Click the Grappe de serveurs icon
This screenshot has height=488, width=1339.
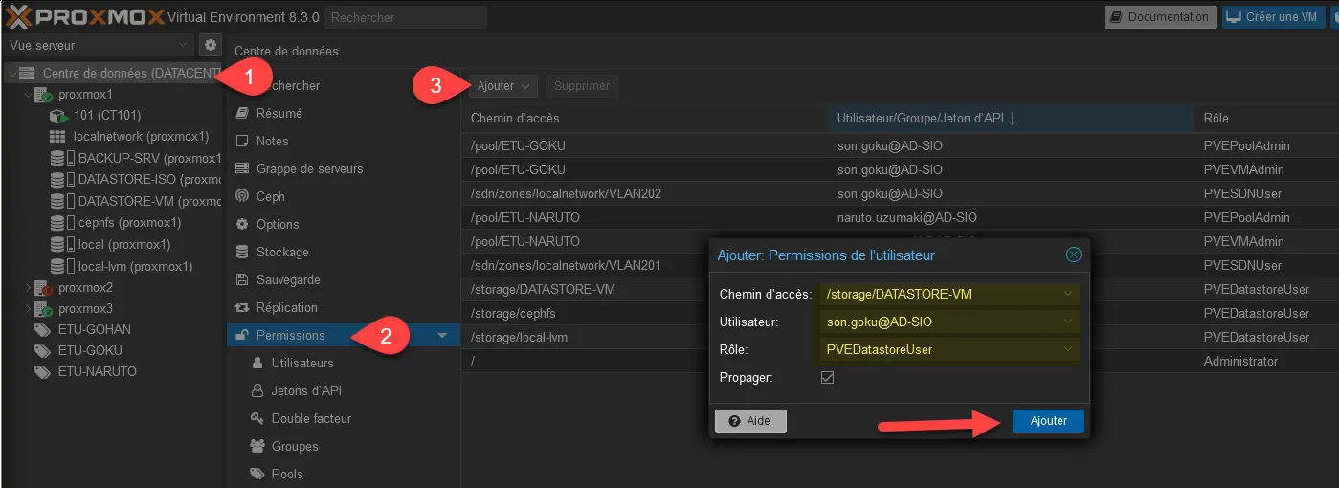(x=242, y=168)
